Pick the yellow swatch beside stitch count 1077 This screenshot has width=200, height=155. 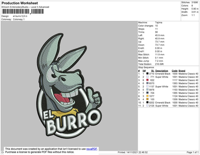147,96
